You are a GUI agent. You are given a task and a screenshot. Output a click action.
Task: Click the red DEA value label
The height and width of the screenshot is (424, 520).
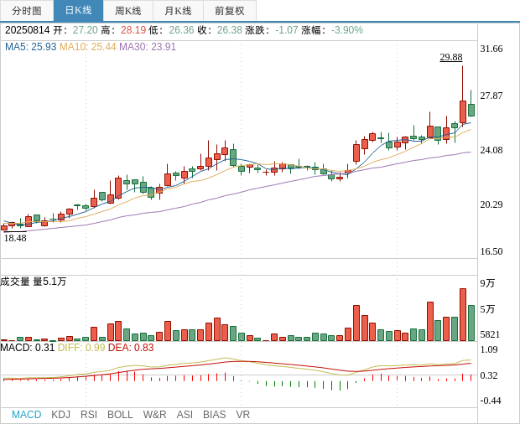[x=131, y=348]
